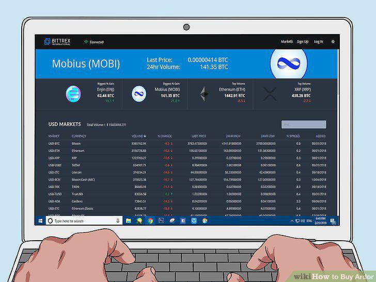
Task: Open the Action Center notifications icon
Action: (333, 221)
